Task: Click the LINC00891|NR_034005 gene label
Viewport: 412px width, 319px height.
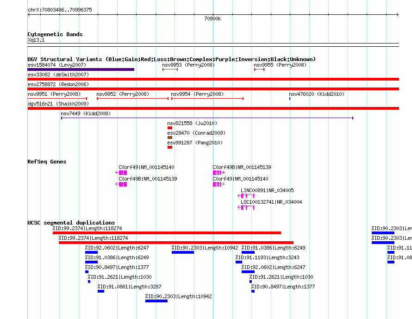Action: pyautogui.click(x=267, y=190)
